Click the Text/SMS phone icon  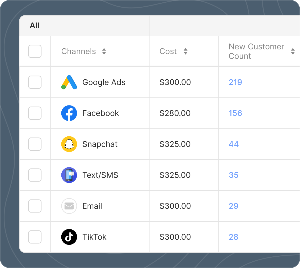point(69,175)
